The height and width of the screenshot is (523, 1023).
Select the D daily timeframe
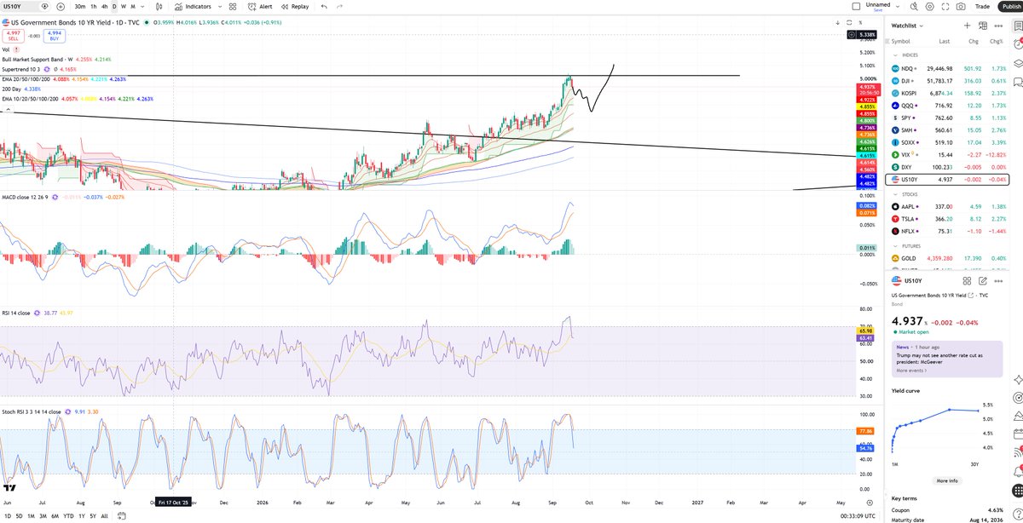coord(114,6)
